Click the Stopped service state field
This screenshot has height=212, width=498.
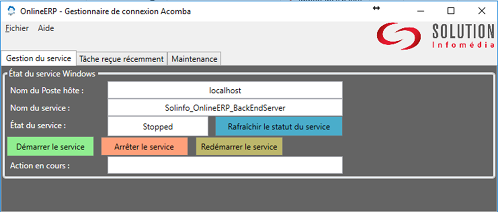tap(158, 127)
